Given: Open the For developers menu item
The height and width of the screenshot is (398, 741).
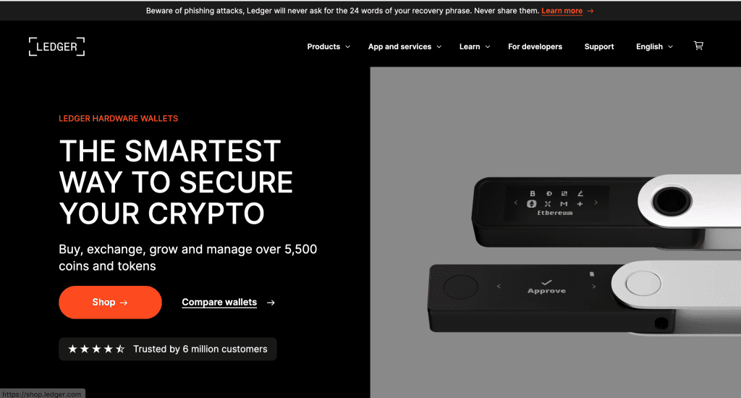Looking at the screenshot, I should 535,47.
